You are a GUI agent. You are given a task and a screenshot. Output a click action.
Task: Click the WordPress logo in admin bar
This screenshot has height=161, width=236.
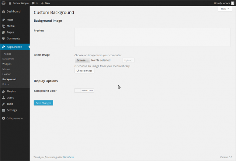pos(3,3)
